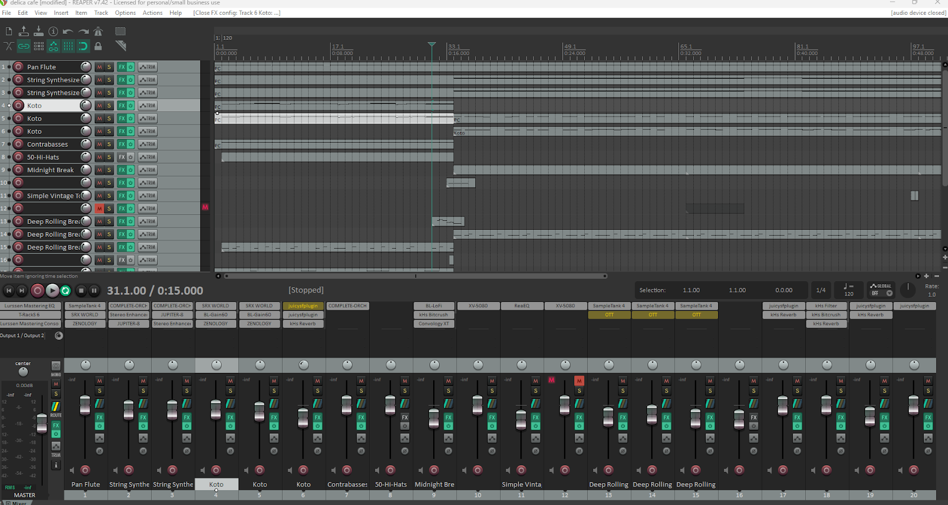Bypass FX on Midnight Break track
The height and width of the screenshot is (505, 948).
coord(130,170)
